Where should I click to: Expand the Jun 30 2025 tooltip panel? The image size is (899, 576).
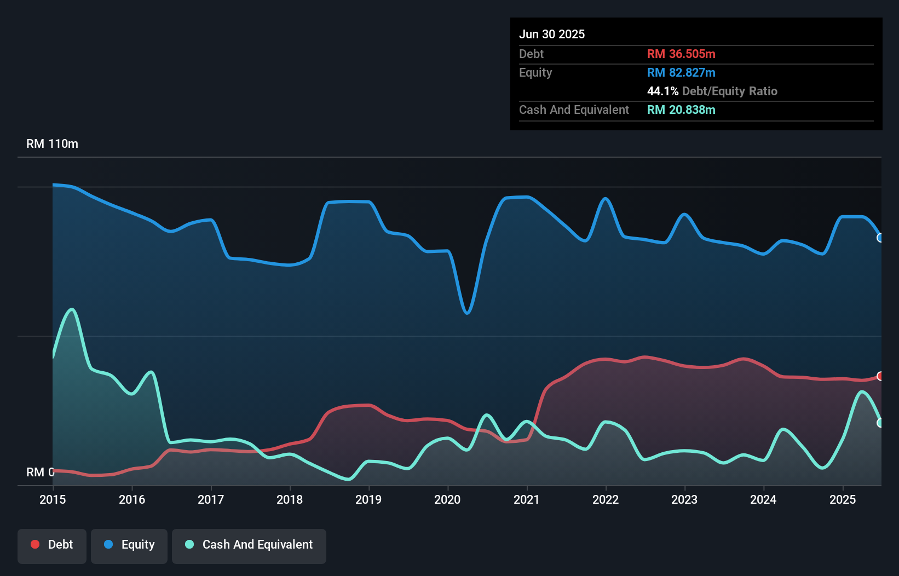pyautogui.click(x=552, y=34)
